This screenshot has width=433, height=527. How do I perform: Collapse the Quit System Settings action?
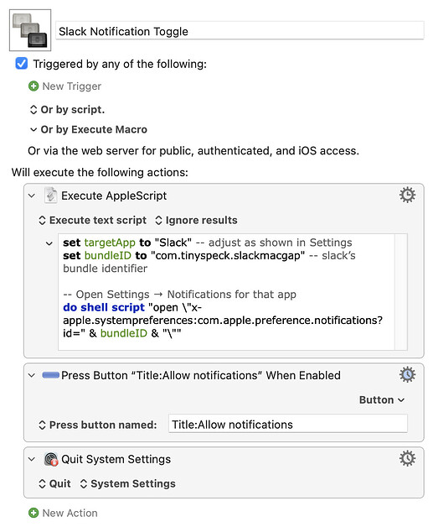click(32, 459)
